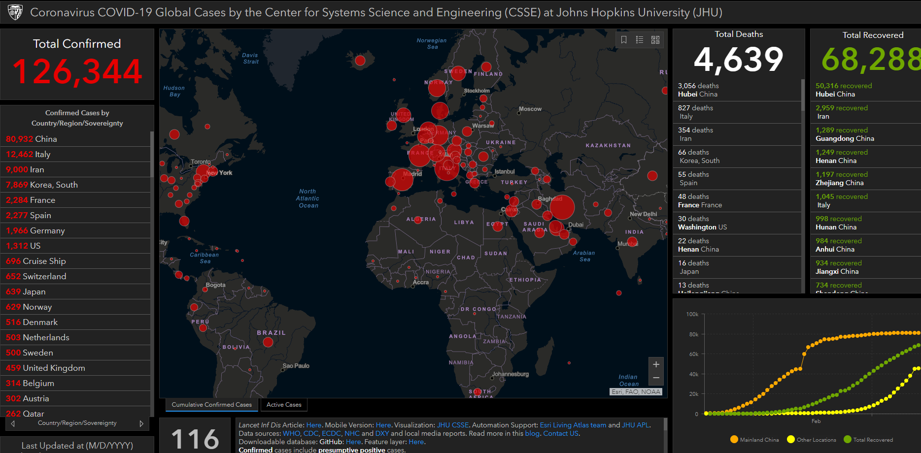
Task: Zoom in the map with plus button
Action: (656, 364)
